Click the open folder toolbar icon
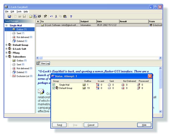The image size is (171, 137). click(20, 17)
